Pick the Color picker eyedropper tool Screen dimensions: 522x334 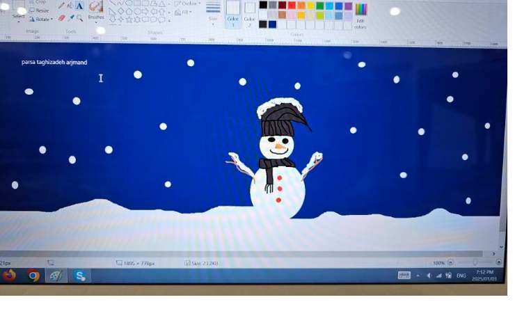click(71, 18)
